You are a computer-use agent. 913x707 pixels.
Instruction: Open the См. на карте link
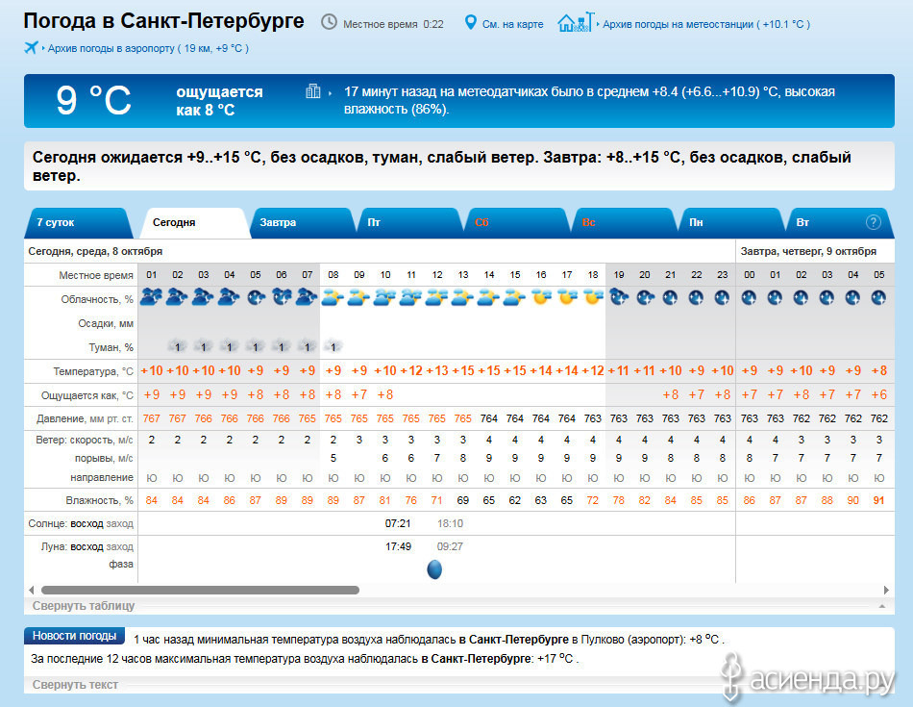513,23
